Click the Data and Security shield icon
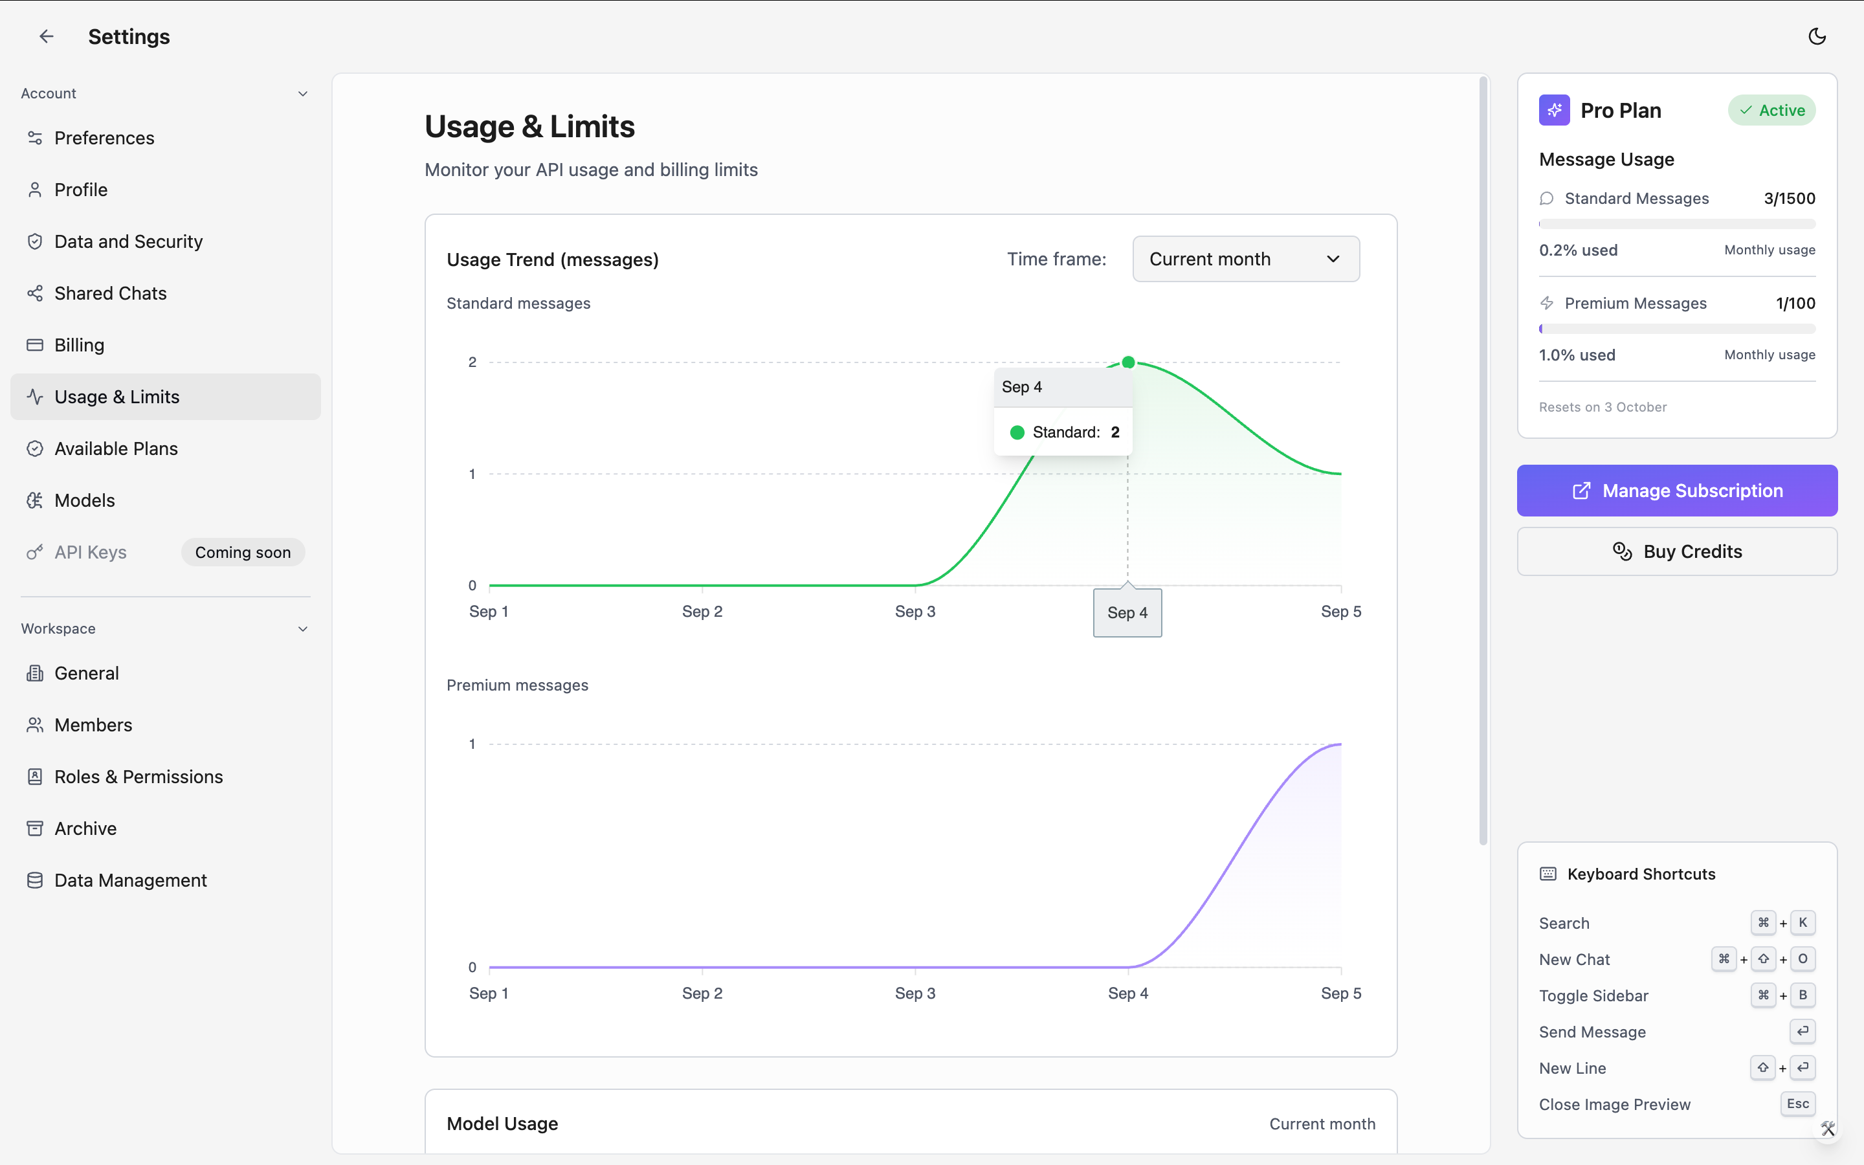Viewport: 1864px width, 1165px height. (x=35, y=241)
